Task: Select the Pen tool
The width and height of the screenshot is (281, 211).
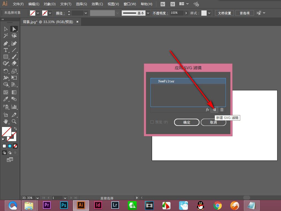Action: pyautogui.click(x=6, y=43)
